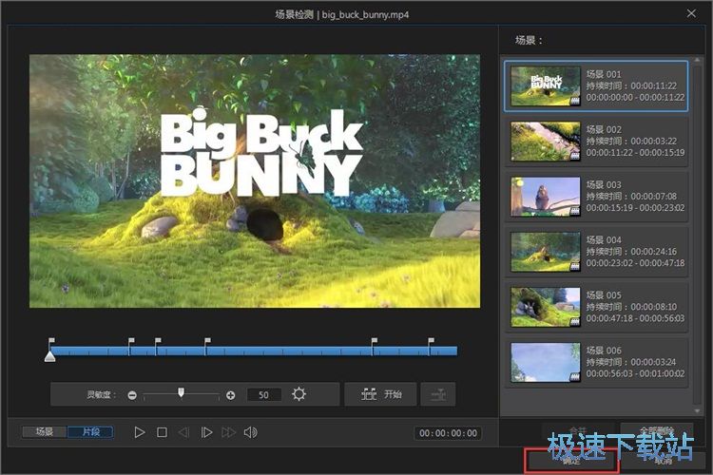
Task: Click film strip icon on 场景 005
Action: tap(575, 322)
